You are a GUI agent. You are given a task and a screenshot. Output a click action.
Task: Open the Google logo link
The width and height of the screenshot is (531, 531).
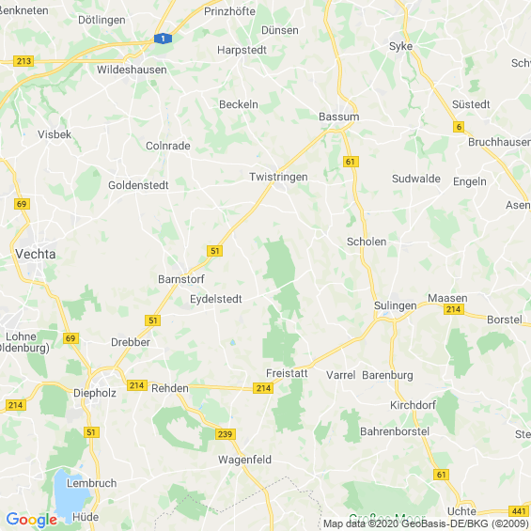[32, 520]
